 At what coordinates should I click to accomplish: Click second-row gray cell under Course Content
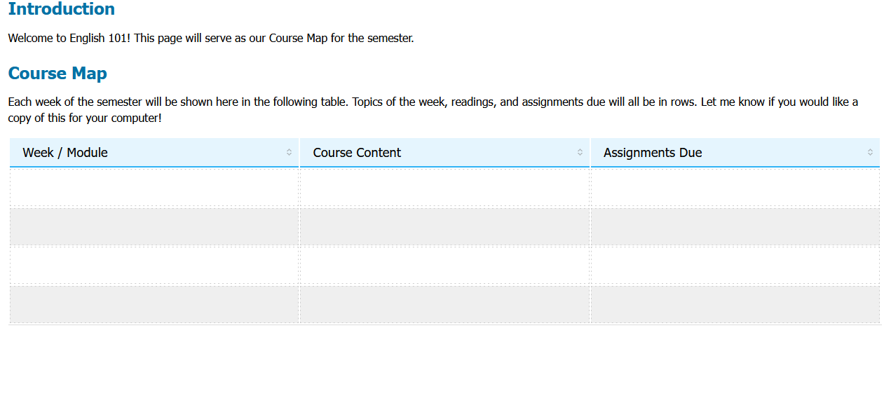444,226
